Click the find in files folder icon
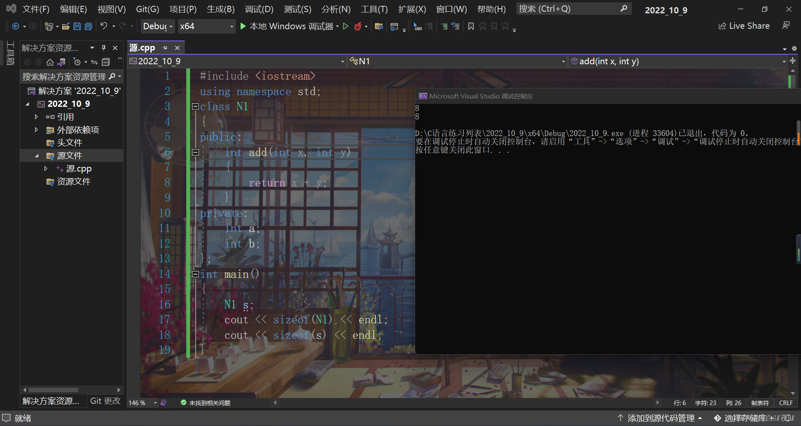801x426 pixels. (x=379, y=26)
